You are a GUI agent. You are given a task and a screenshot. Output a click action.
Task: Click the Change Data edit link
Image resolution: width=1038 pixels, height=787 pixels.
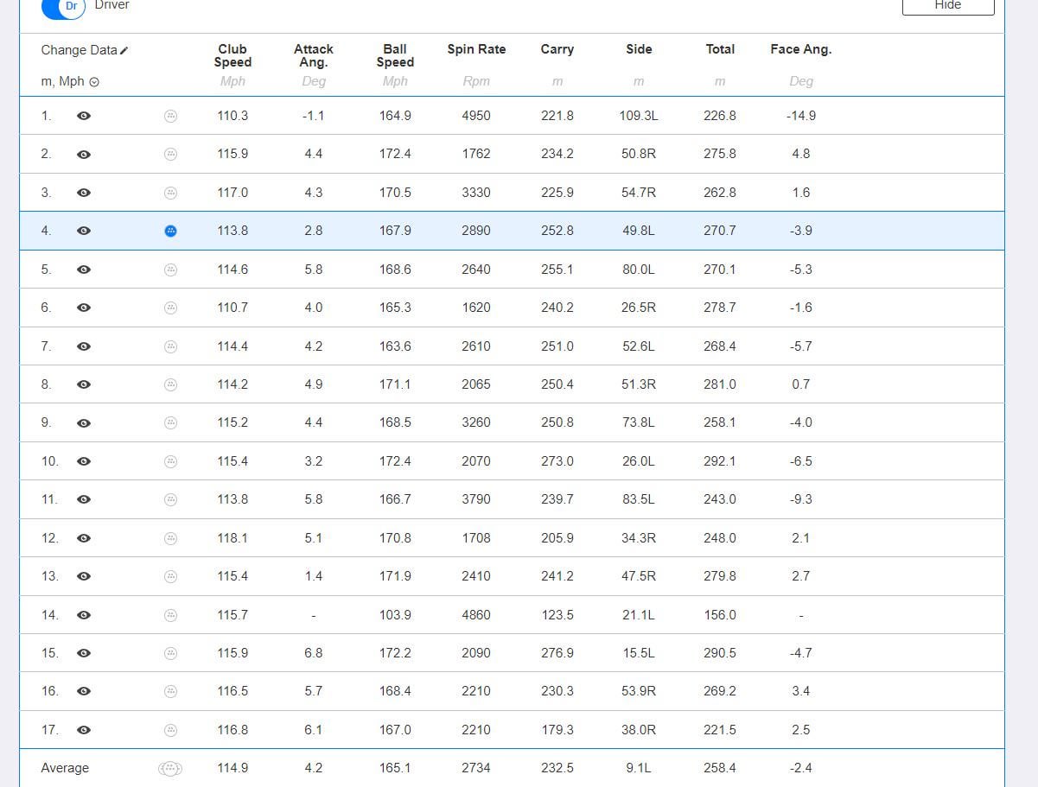coord(85,50)
